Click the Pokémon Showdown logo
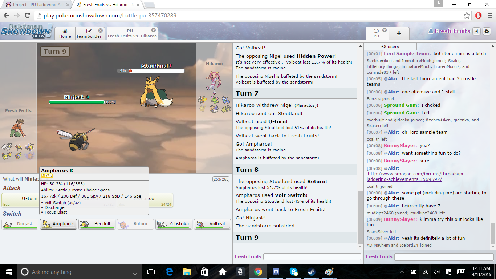Viewport: 496px width, 279px height. [27, 31]
